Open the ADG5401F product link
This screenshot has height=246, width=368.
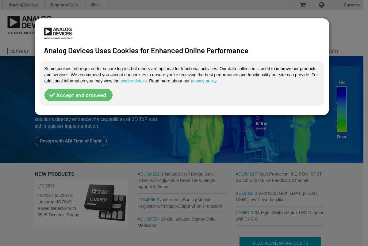pos(246,174)
